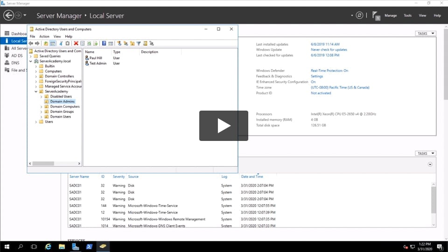Screen dimensions: 448x252
Task: Expand the Users container in tree
Action: coord(36,122)
